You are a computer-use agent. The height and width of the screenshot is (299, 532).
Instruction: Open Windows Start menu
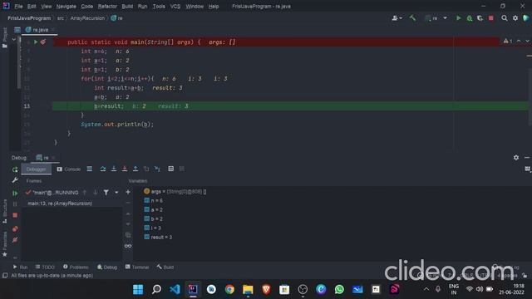coord(138,289)
